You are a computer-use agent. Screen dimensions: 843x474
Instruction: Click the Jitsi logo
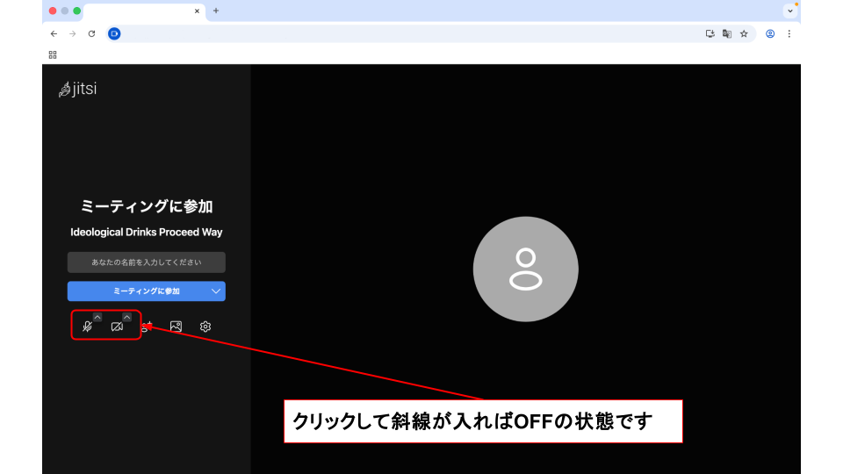click(x=77, y=89)
